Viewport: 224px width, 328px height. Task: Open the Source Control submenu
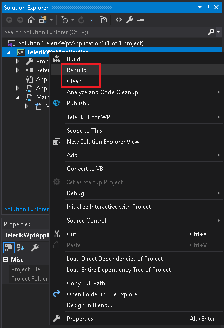click(x=138, y=221)
